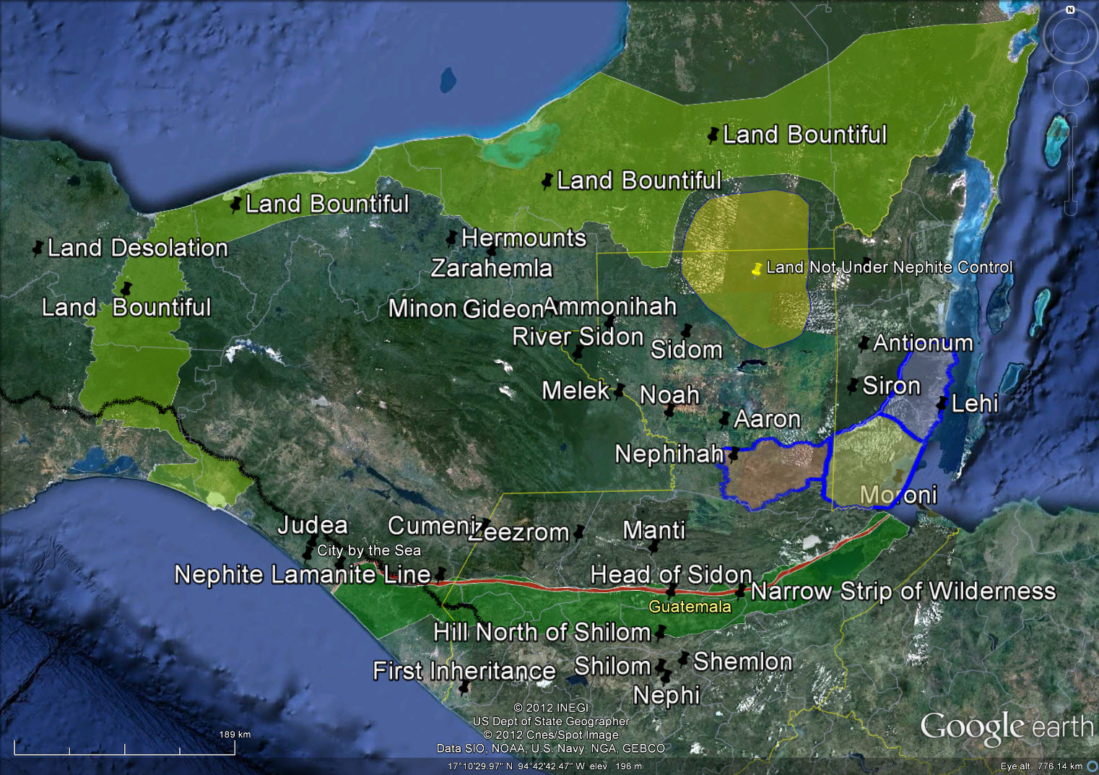
Task: Click the Narrow Strip of Wilderness label
Action: [903, 592]
